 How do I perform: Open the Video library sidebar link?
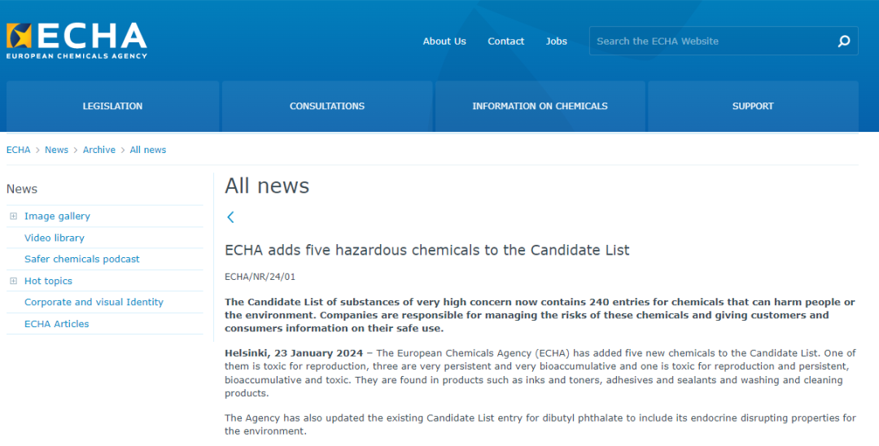coord(55,238)
